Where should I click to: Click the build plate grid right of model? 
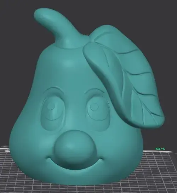tap(160, 172)
